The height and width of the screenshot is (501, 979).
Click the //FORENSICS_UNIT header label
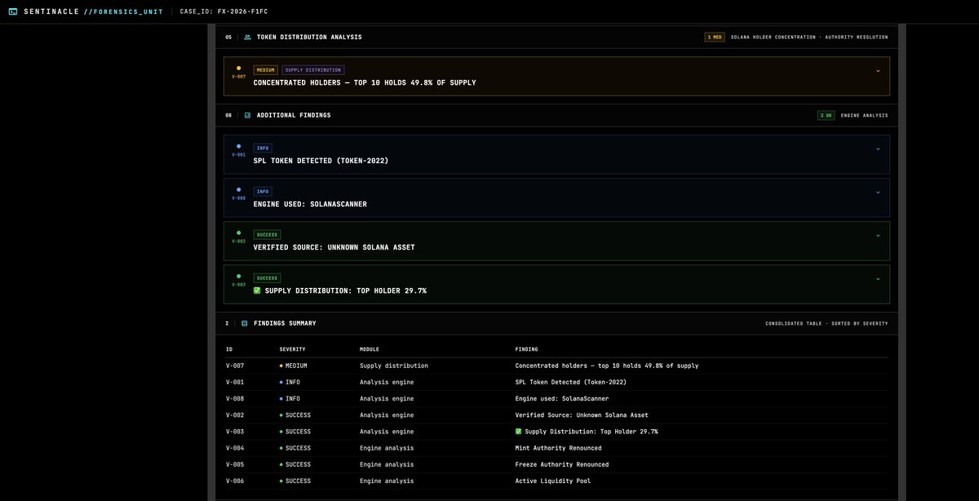click(x=124, y=11)
